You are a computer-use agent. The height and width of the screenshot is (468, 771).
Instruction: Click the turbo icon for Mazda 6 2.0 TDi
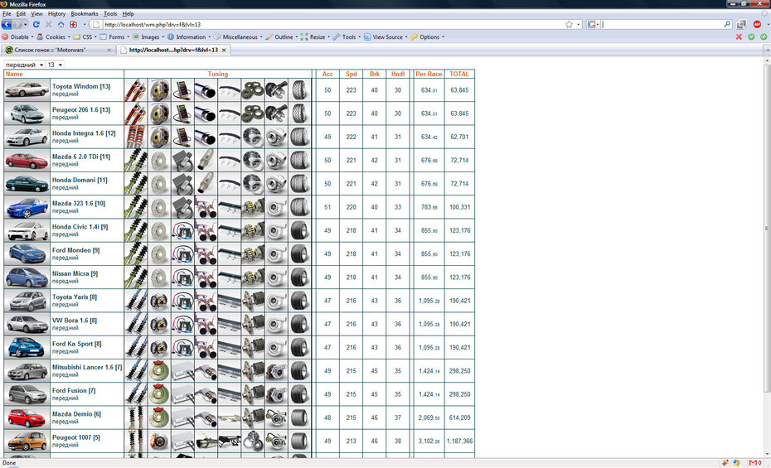click(x=276, y=160)
